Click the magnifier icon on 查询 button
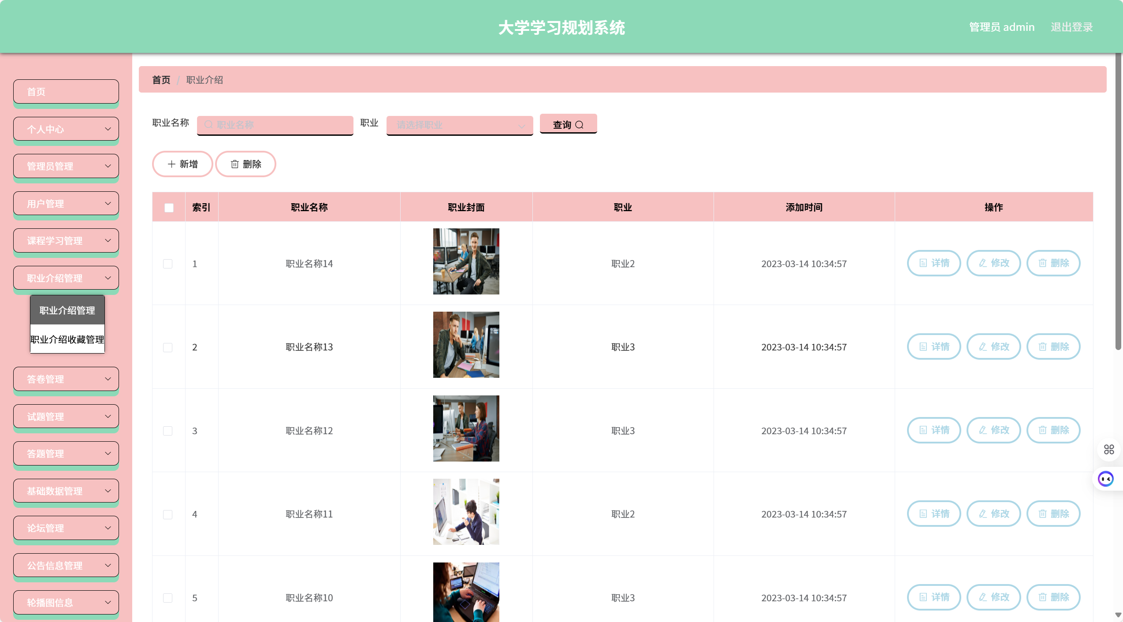 (x=580, y=125)
